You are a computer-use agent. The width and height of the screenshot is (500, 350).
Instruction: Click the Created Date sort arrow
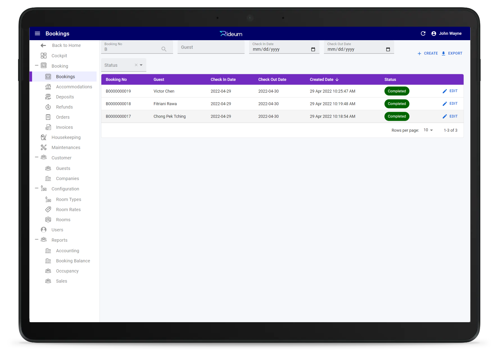(337, 79)
